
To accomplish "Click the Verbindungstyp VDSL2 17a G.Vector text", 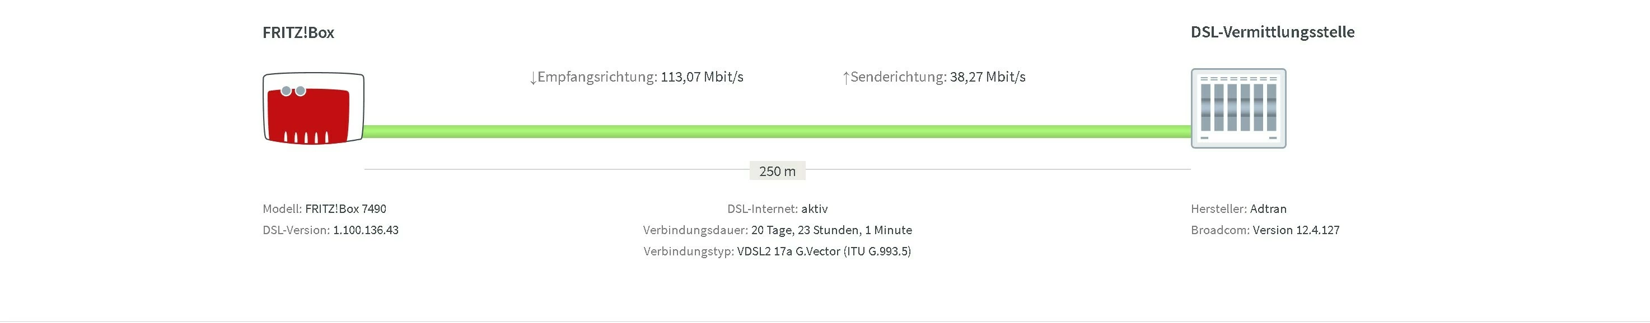I will pos(778,251).
